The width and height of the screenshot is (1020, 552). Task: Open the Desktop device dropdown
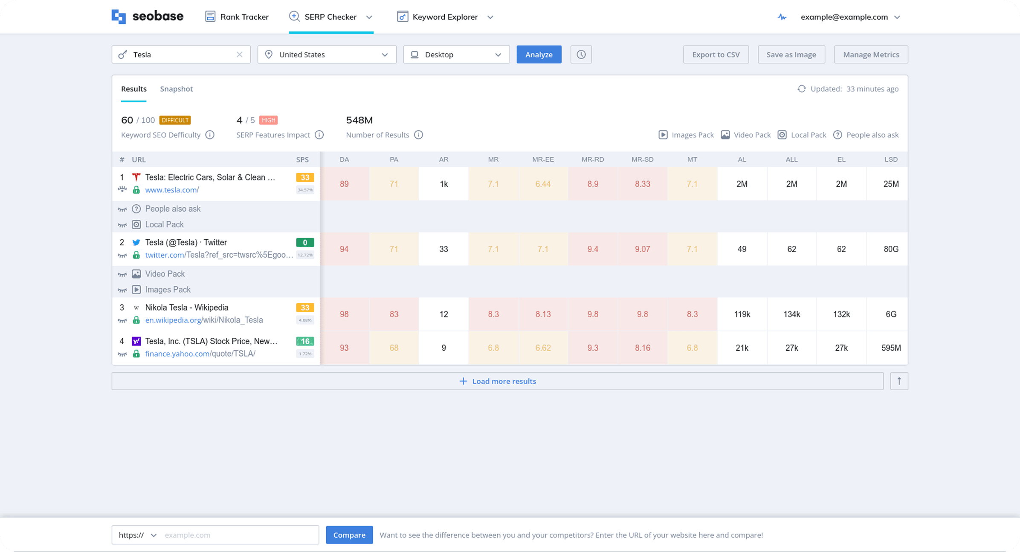pyautogui.click(x=456, y=55)
